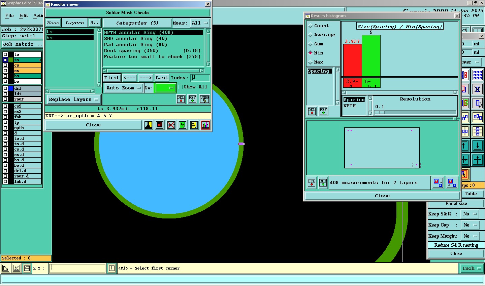Toggle the checkbox of layer npth

(5, 128)
